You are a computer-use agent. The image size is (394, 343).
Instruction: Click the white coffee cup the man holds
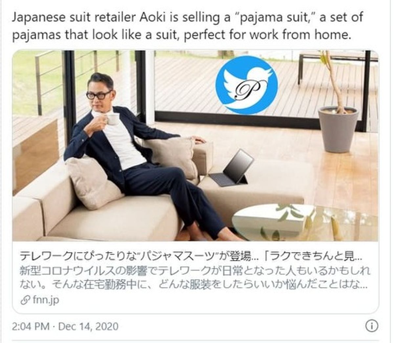pos(112,118)
